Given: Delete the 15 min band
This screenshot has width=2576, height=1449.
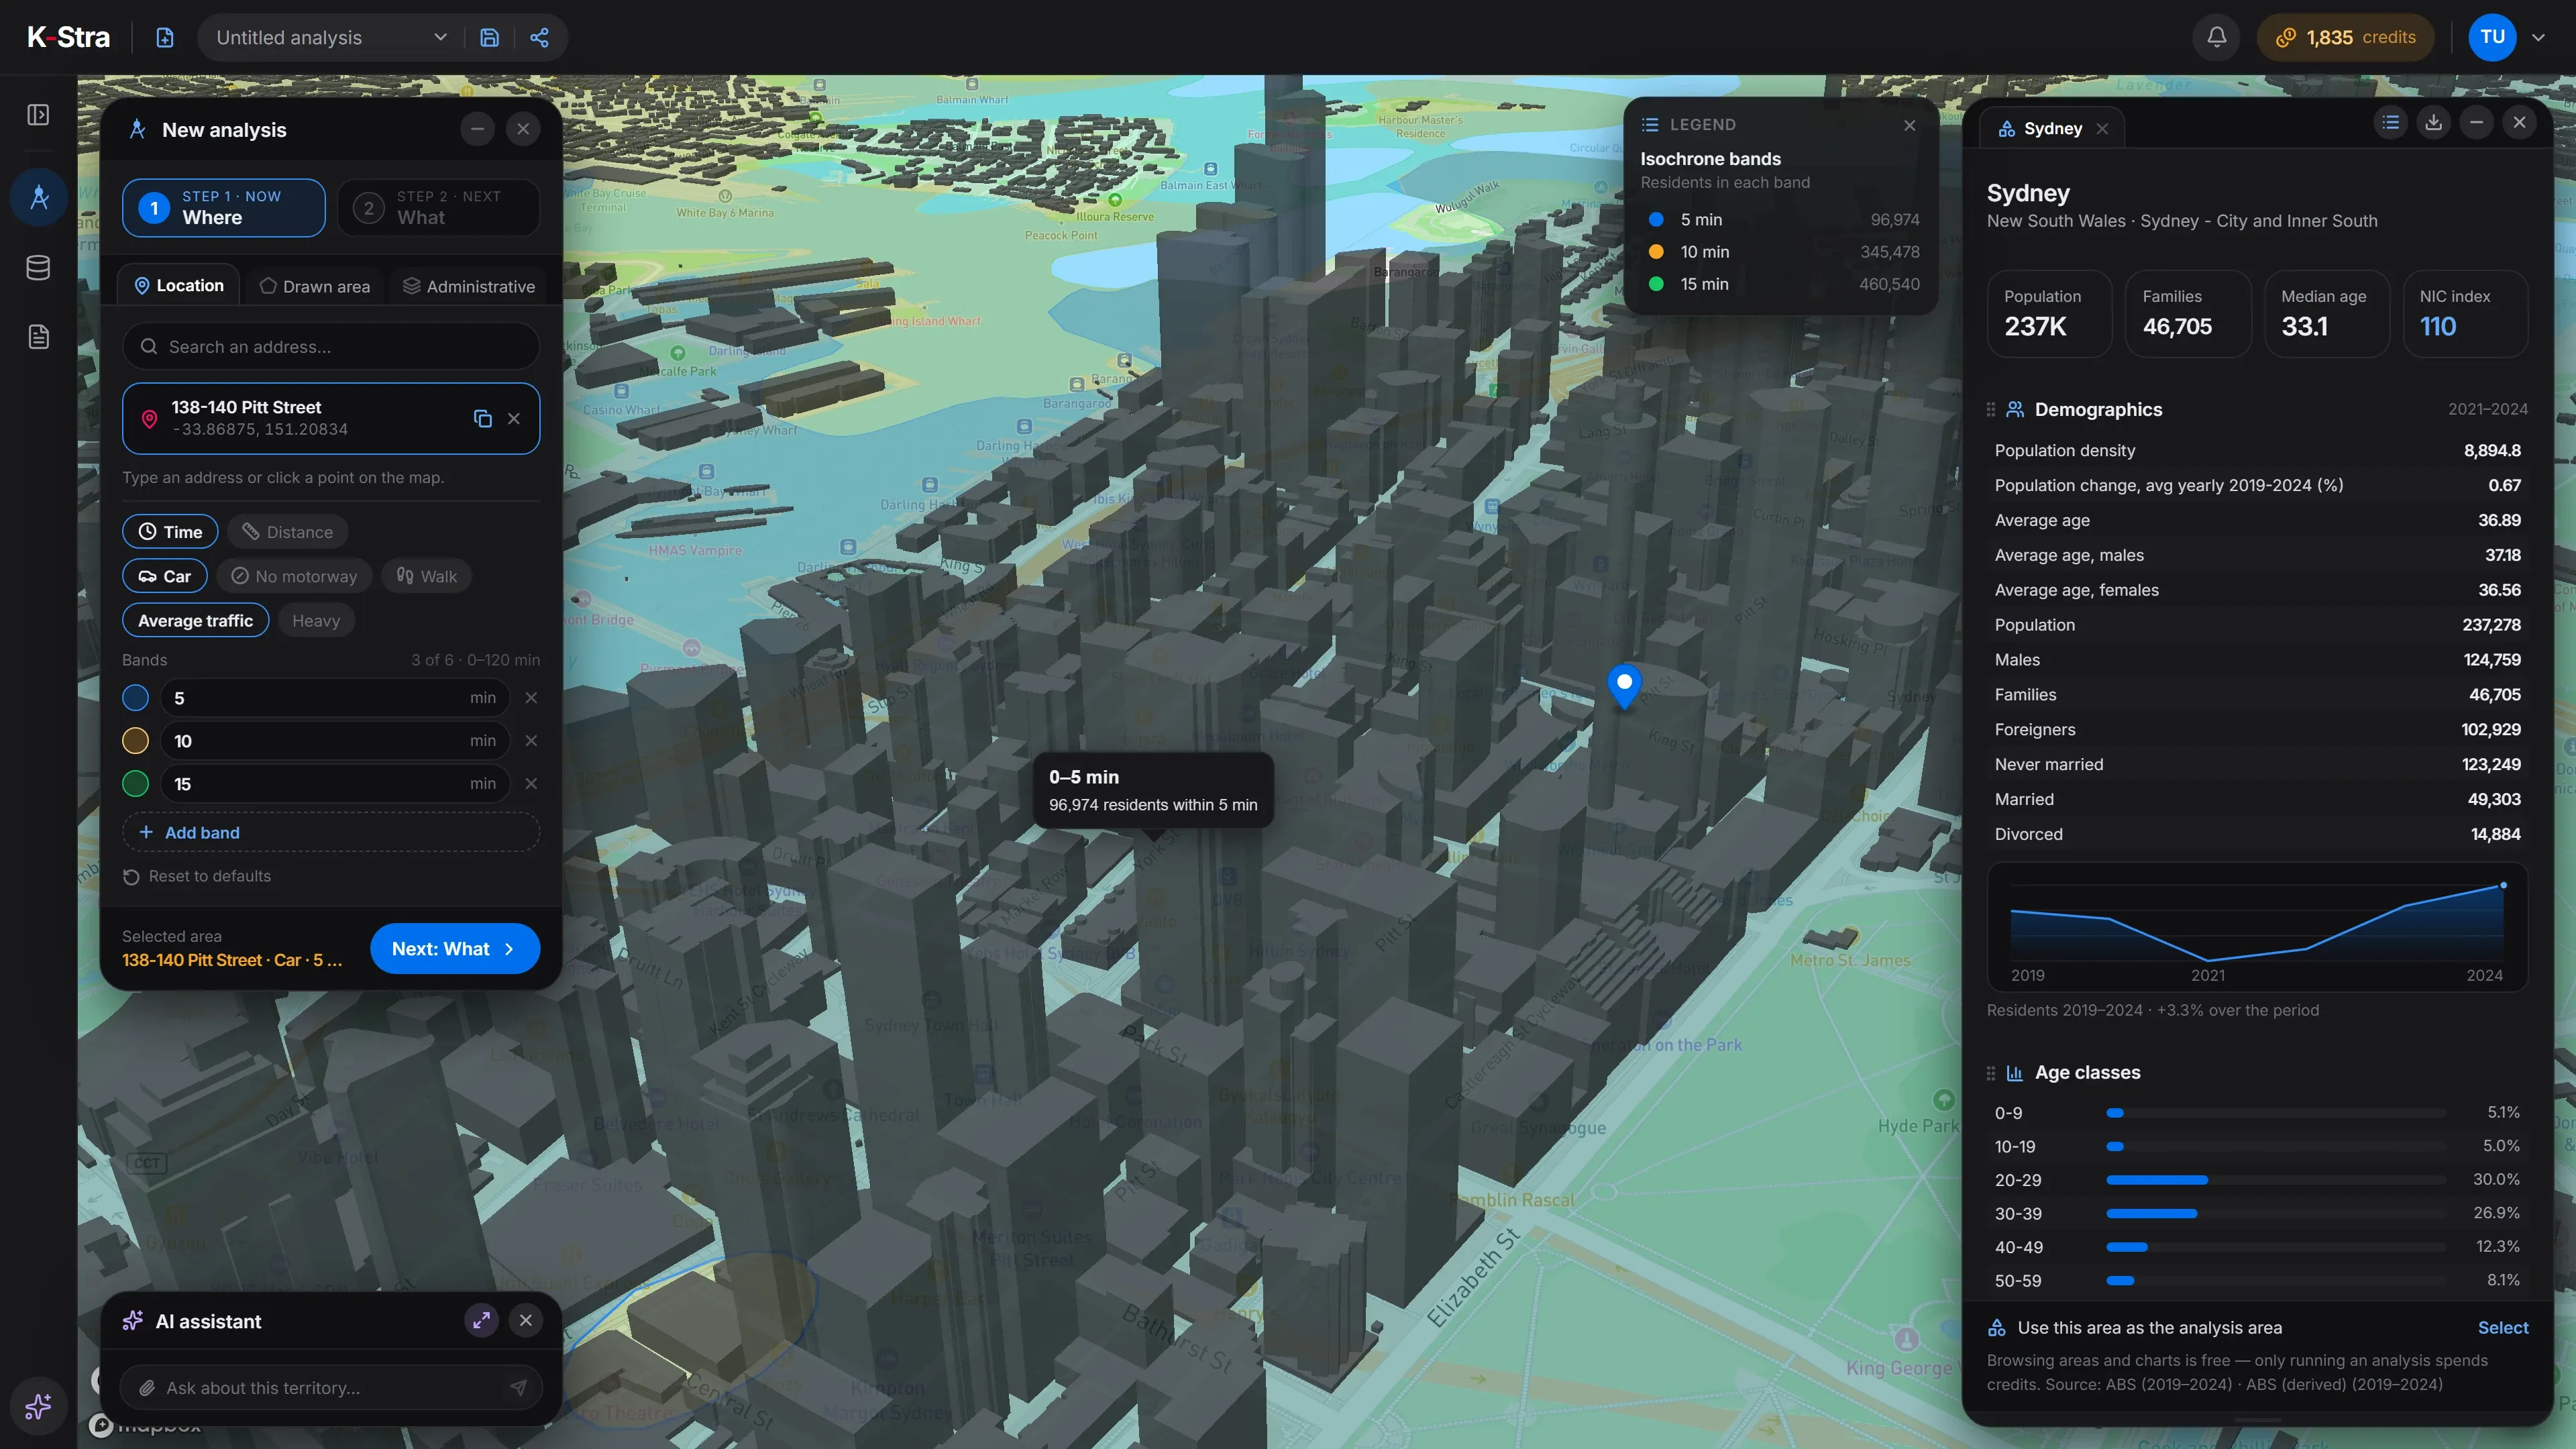Looking at the screenshot, I should 531,783.
